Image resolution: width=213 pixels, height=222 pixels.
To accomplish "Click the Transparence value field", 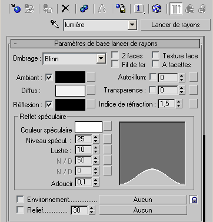I will [x=168, y=90].
